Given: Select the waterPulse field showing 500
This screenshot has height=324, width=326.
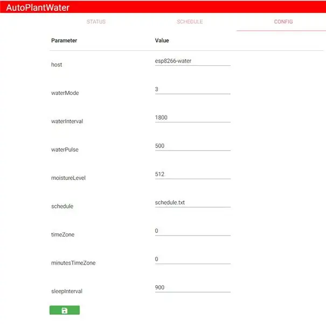Looking at the screenshot, I should click(x=192, y=146).
